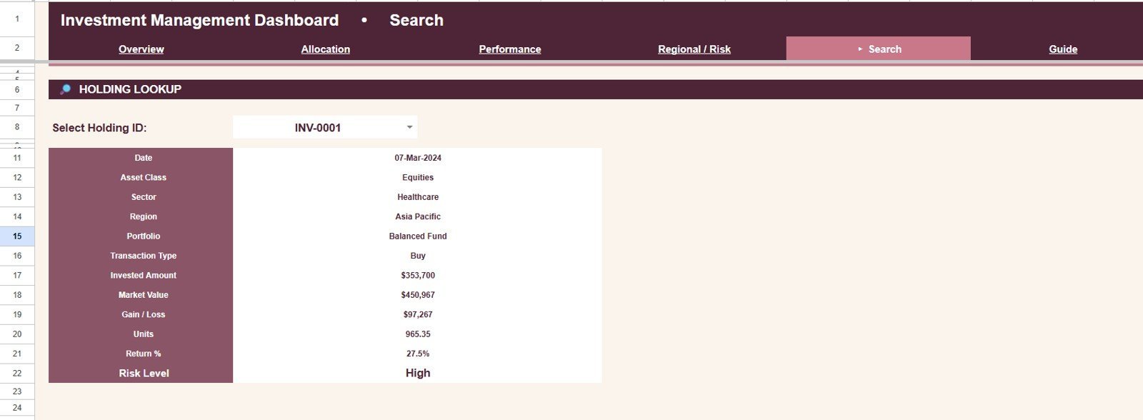This screenshot has width=1143, height=420.
Task: Select the Portfolio label cell
Action: click(141, 236)
